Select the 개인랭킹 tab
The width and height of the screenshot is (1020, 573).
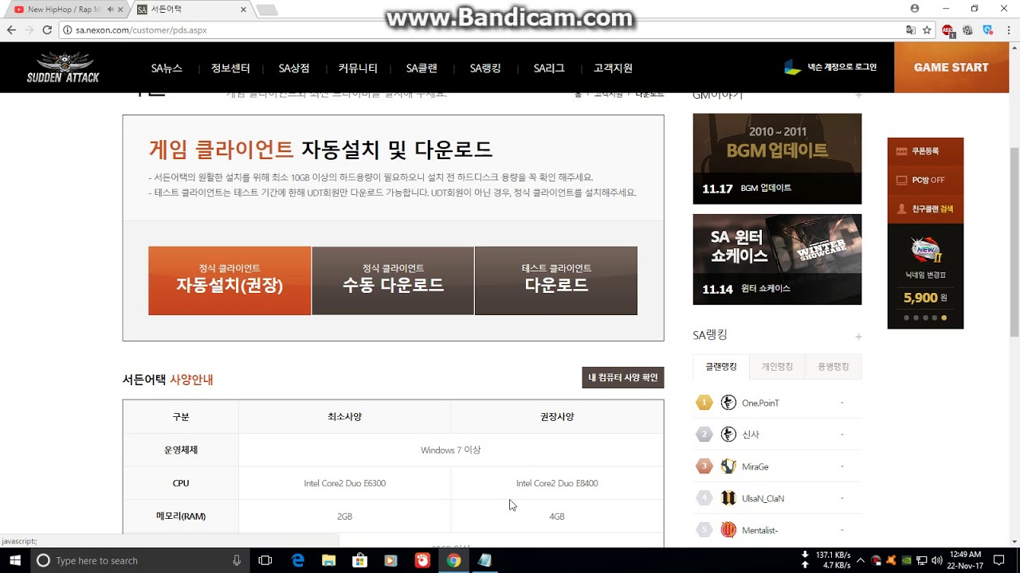[x=777, y=367]
